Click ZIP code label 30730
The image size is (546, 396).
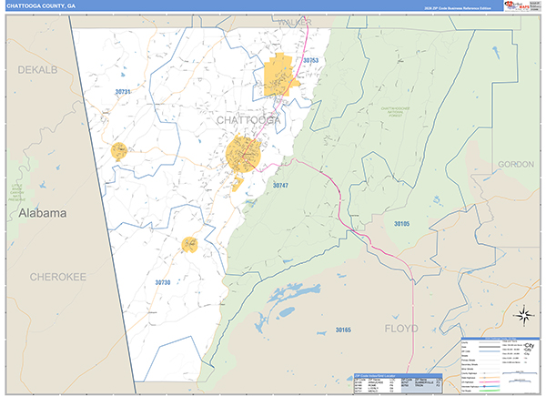163,282
